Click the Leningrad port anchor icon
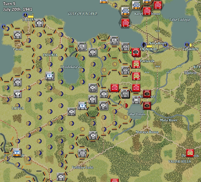The height and width of the screenshot is (182, 201). tap(144, 45)
